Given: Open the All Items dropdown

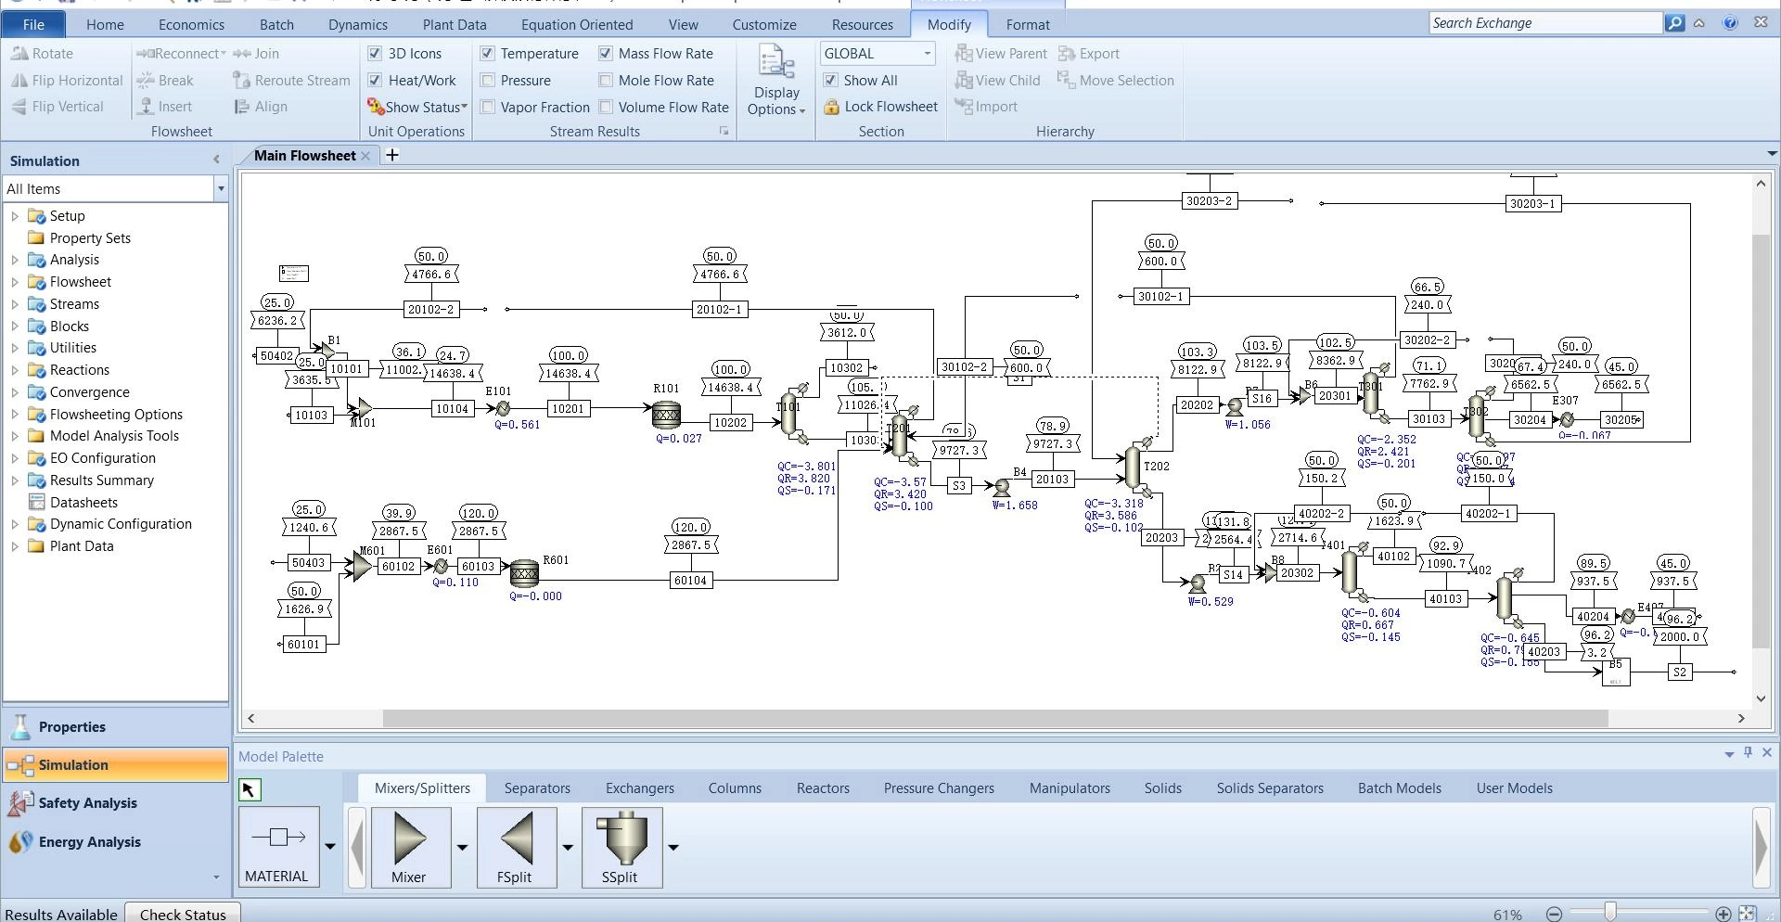Looking at the screenshot, I should tap(221, 189).
